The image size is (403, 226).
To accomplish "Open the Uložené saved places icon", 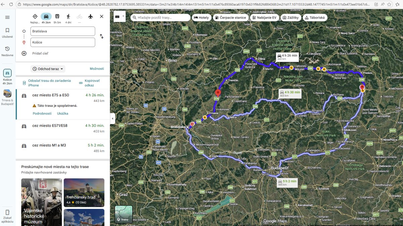I will (7, 30).
